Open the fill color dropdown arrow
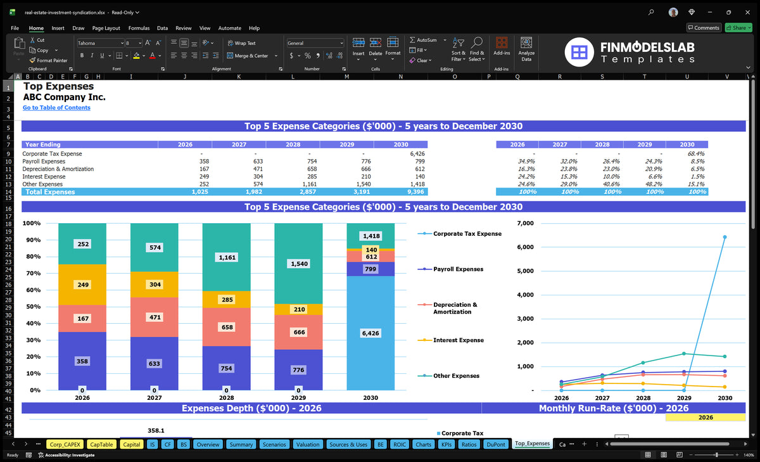This screenshot has height=462, width=760. pyautogui.click(x=143, y=56)
